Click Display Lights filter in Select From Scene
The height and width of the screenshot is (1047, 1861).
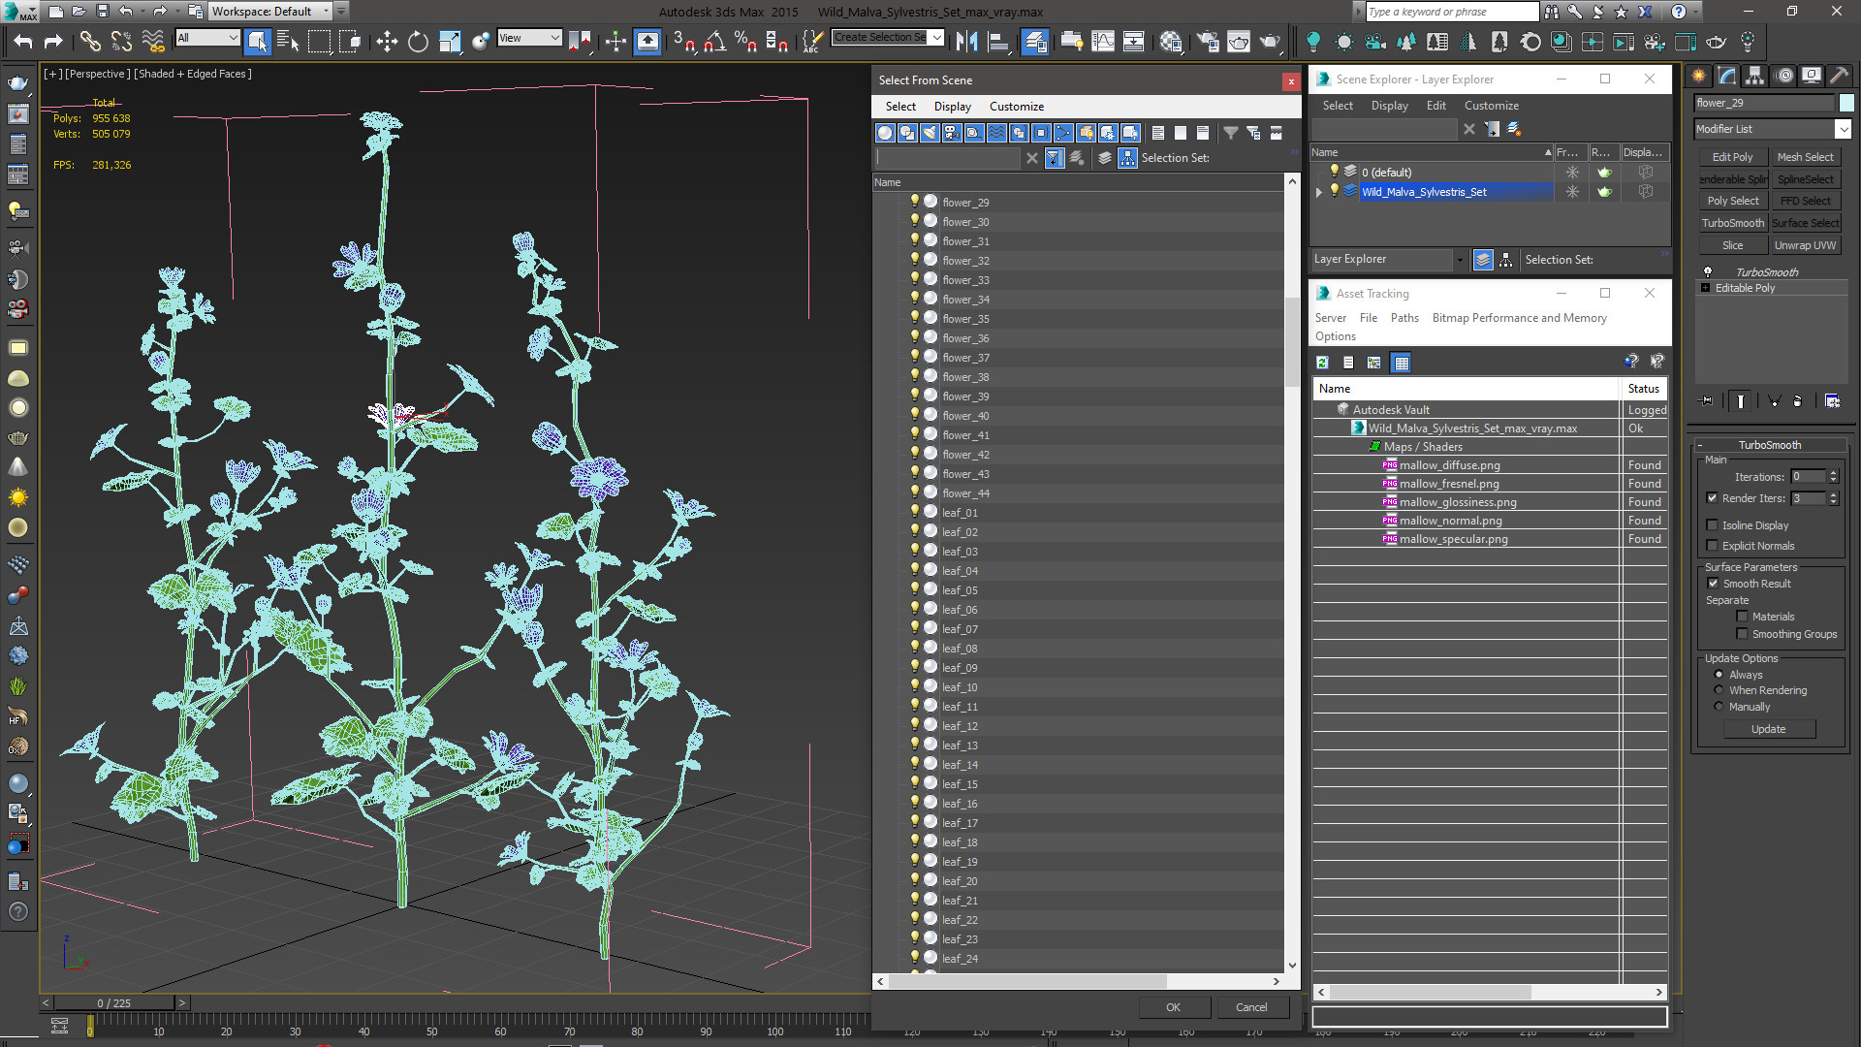point(930,133)
